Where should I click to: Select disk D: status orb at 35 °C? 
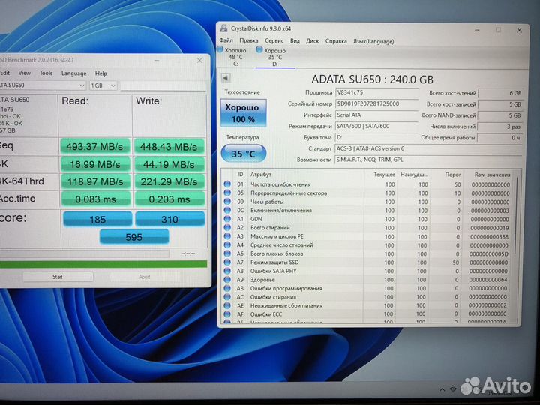(259, 49)
